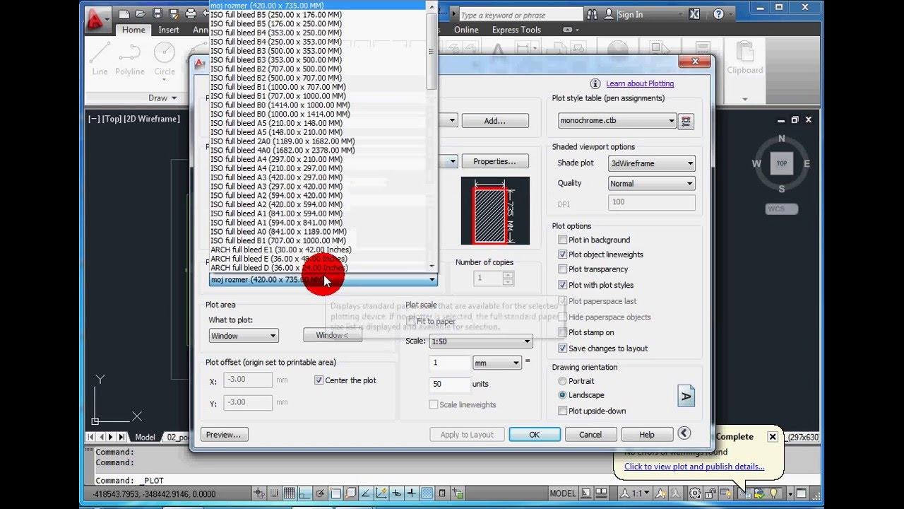Click the Add... page setup button
904x509 pixels.
pos(495,121)
